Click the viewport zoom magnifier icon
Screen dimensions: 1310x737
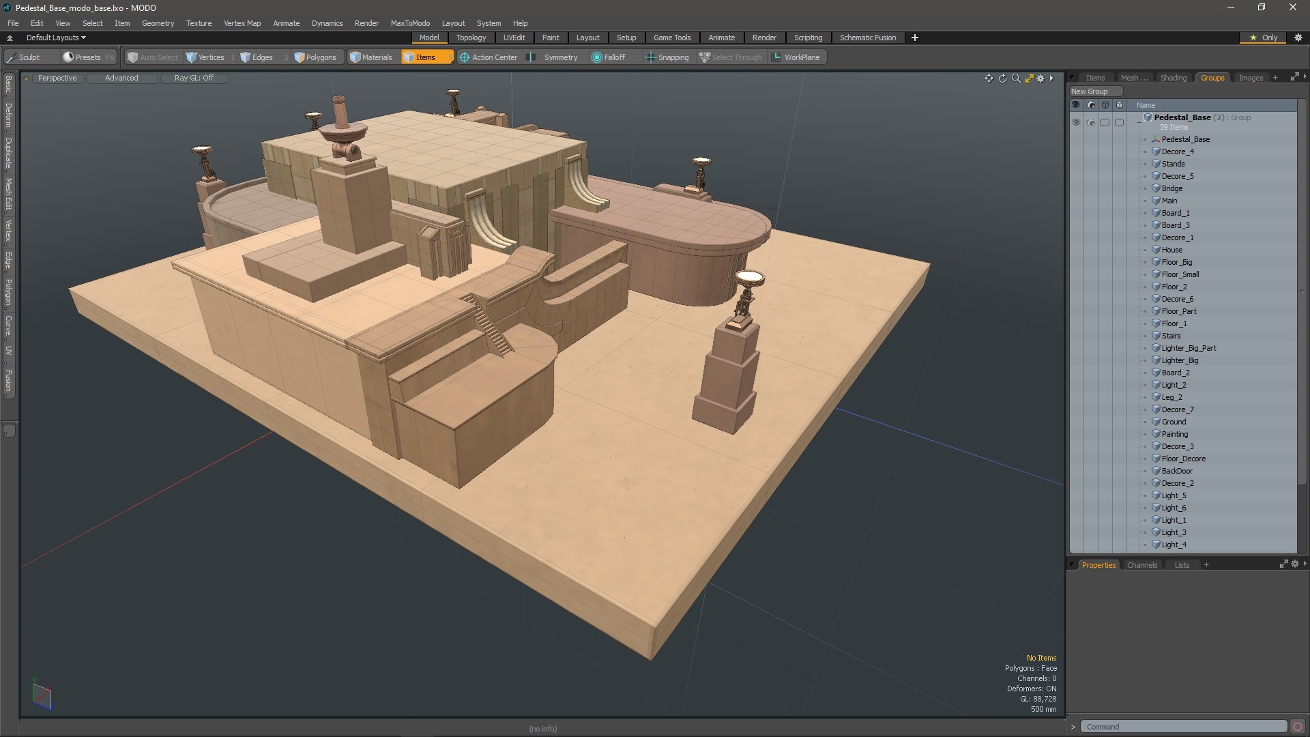(x=1016, y=78)
